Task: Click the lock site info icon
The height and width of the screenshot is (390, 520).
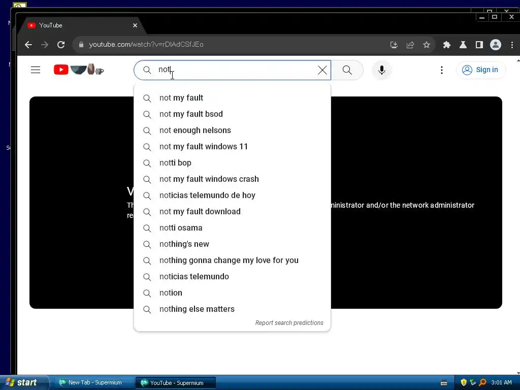Action: (81, 45)
